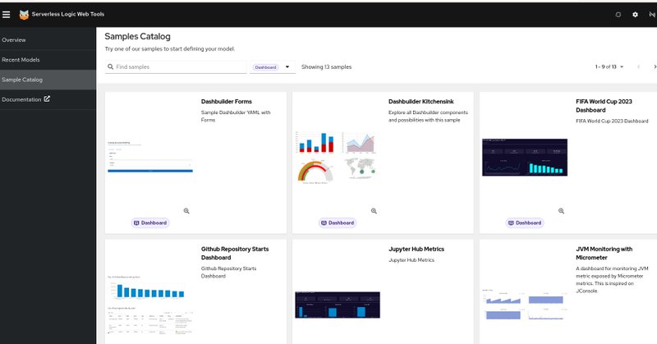Click the Dashbuilder Kitchensink title
Screen dimensions: 657x344
[x=421, y=102]
